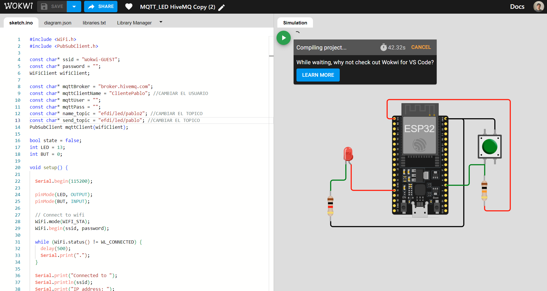
Task: Save the project with SAVE button
Action: pyautogui.click(x=52, y=7)
